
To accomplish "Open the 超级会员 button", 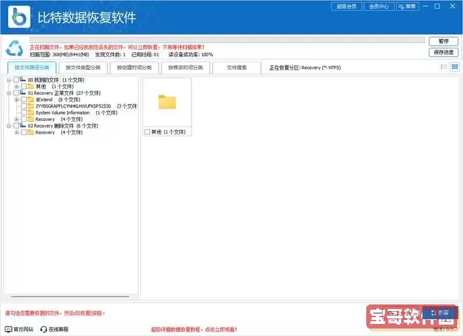I will (347, 6).
